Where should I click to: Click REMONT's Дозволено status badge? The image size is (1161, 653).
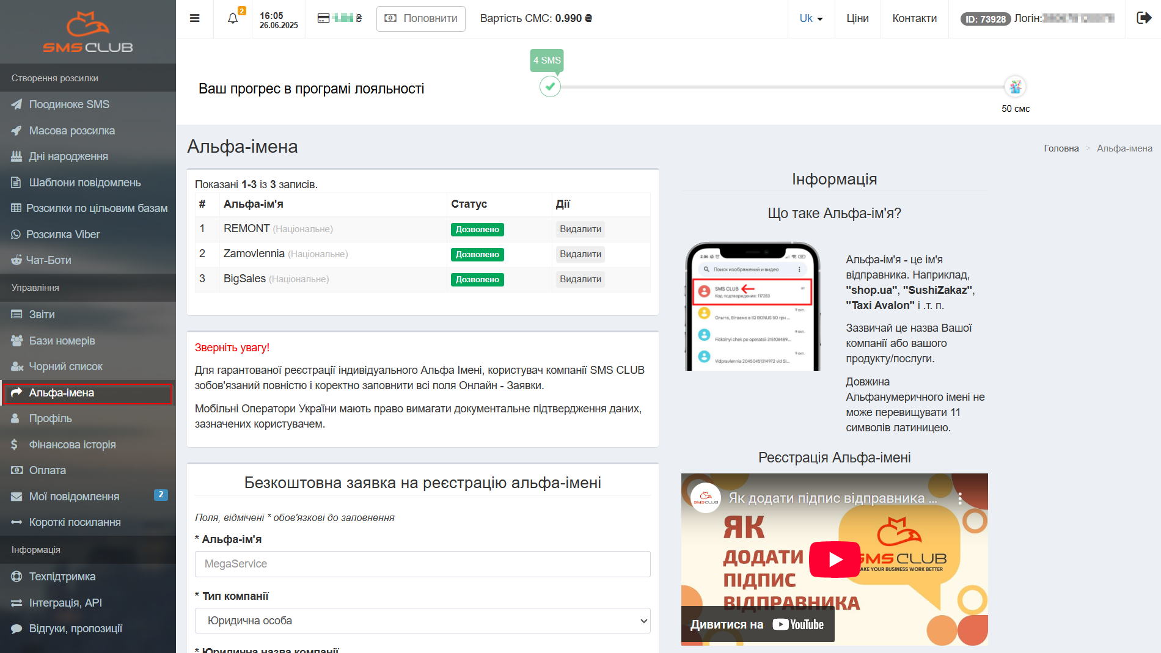click(477, 230)
